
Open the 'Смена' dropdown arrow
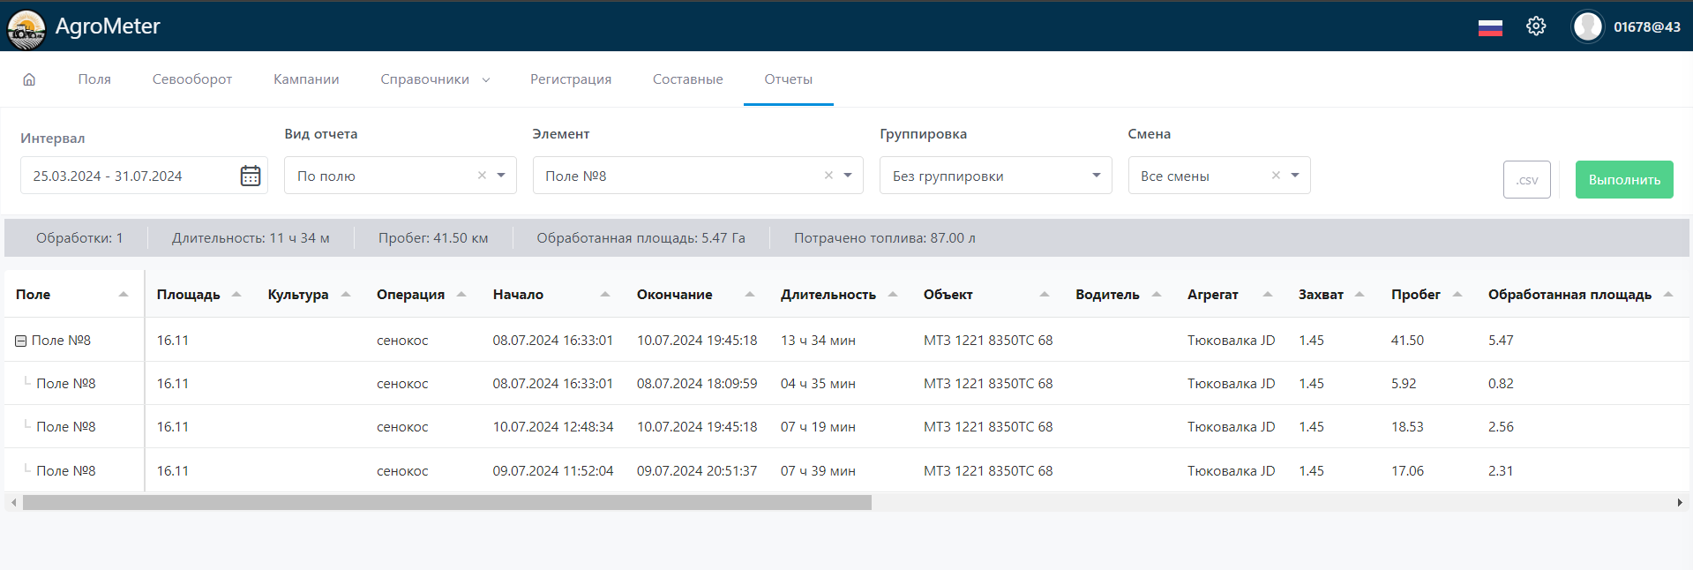(1295, 176)
